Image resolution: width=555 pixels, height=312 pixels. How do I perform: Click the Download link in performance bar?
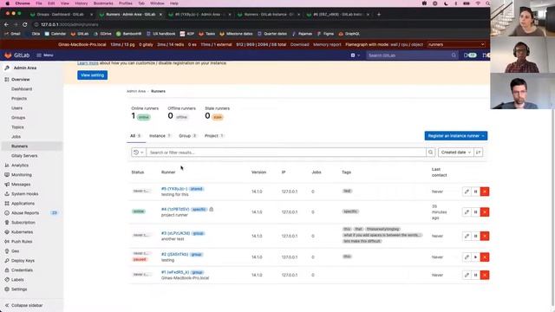(299, 44)
